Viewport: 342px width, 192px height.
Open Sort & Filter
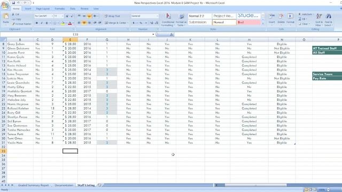[x=319, y=20]
